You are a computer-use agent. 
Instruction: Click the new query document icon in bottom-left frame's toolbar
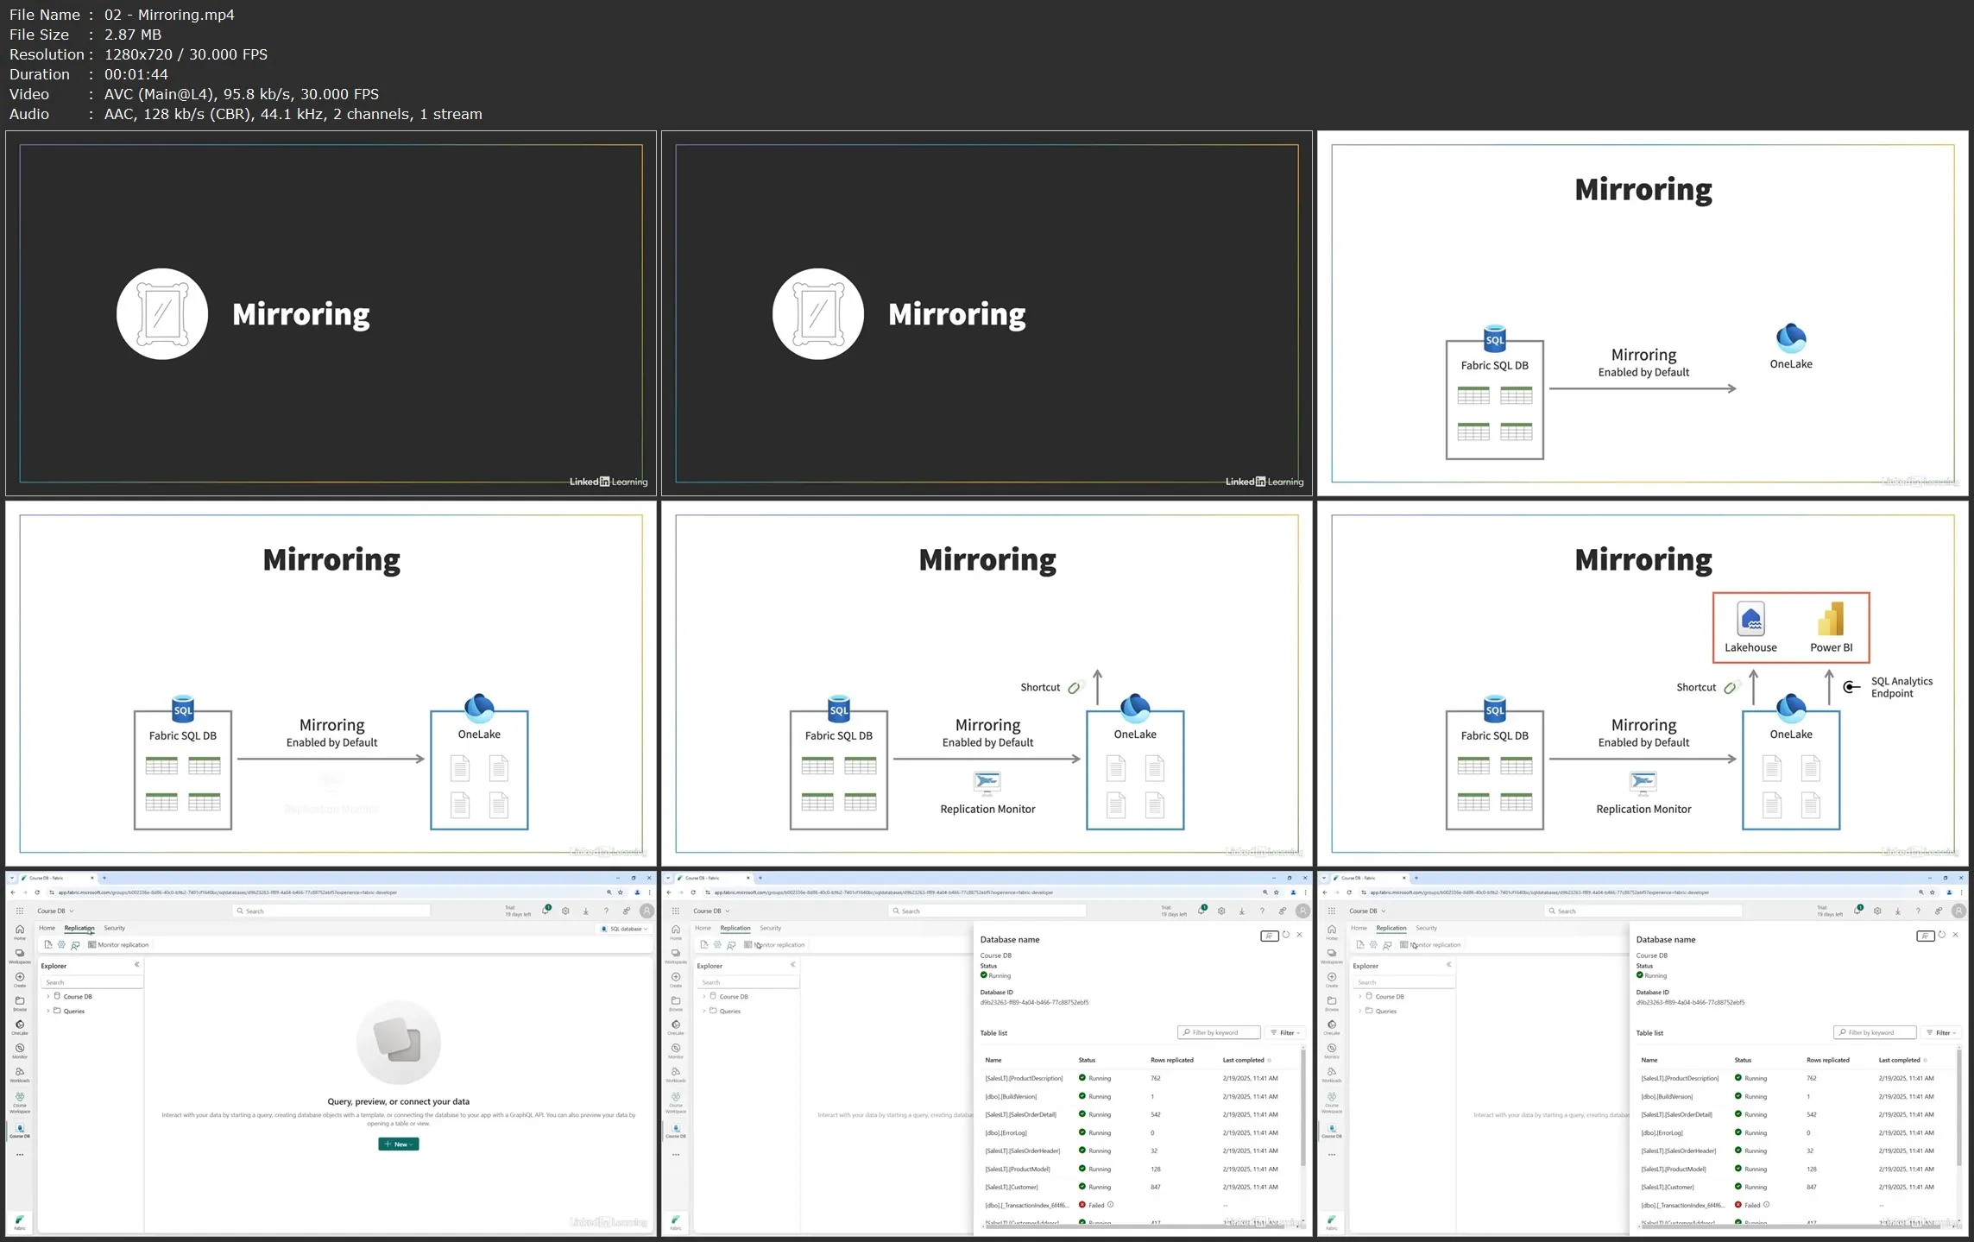48,945
